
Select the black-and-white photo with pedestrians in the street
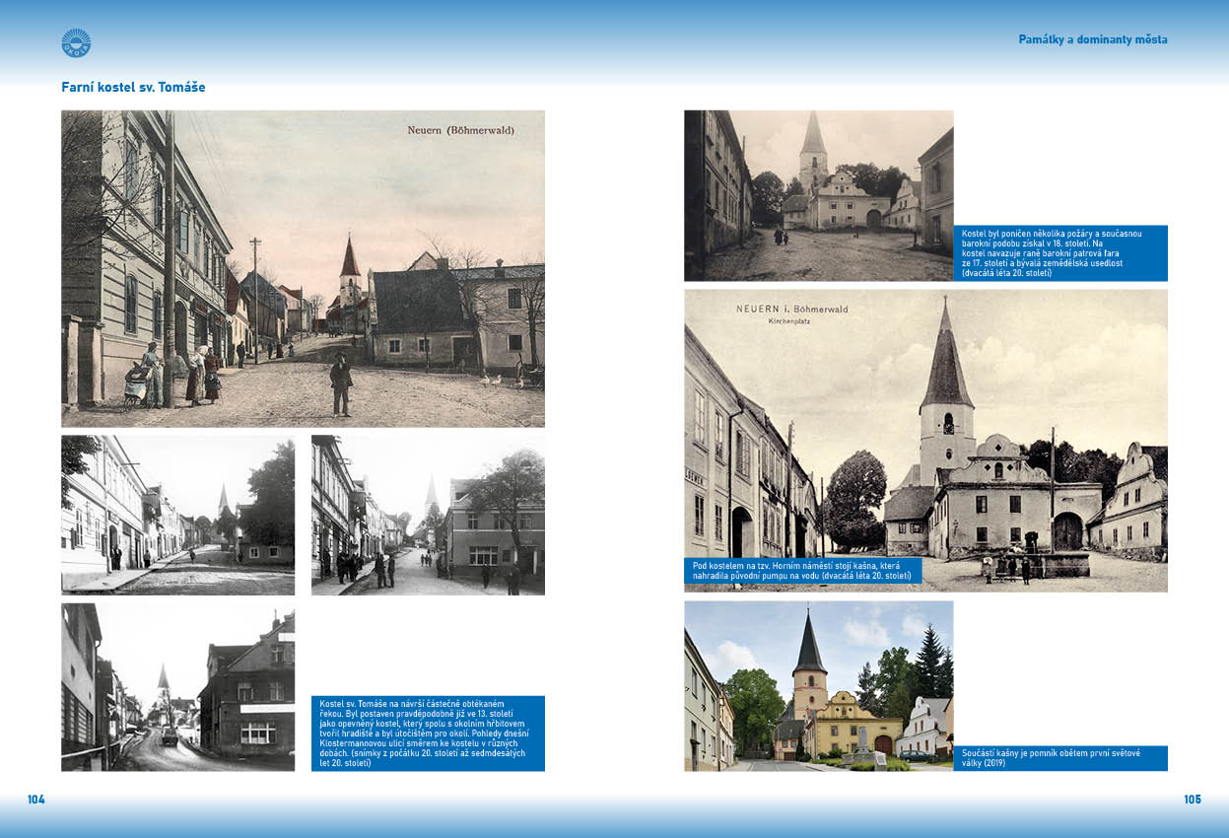428,515
